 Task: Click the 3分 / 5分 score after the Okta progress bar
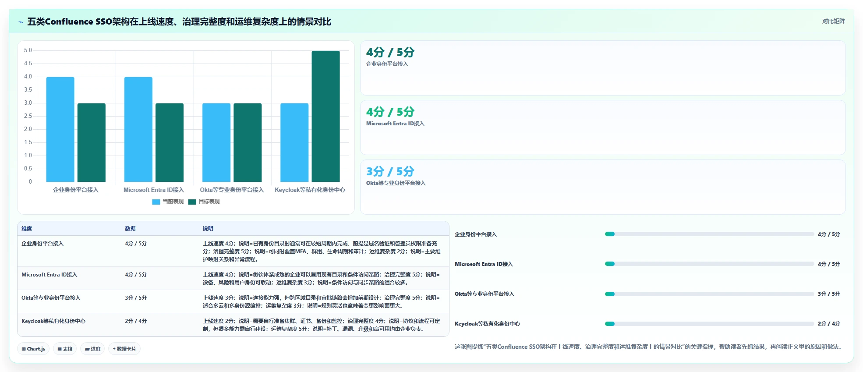[829, 294]
